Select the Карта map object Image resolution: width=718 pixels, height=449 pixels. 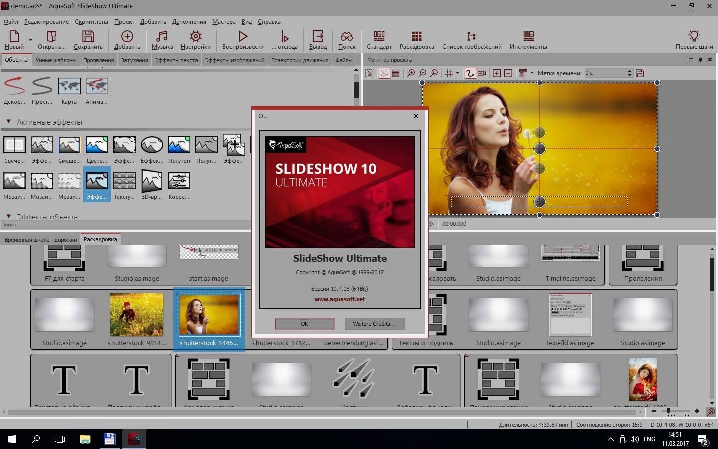tap(69, 91)
